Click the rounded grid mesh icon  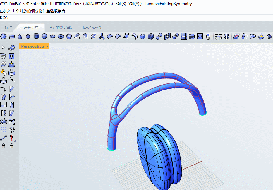point(192,36)
